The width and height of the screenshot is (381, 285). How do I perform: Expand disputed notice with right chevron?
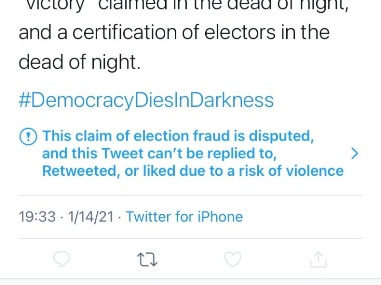tap(354, 153)
